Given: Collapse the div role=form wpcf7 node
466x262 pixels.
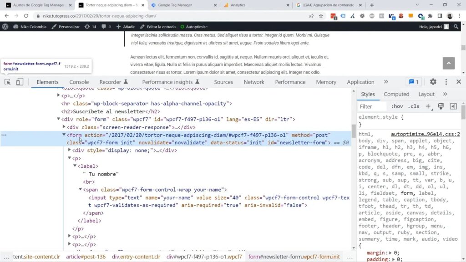Looking at the screenshot, I should point(59,119).
